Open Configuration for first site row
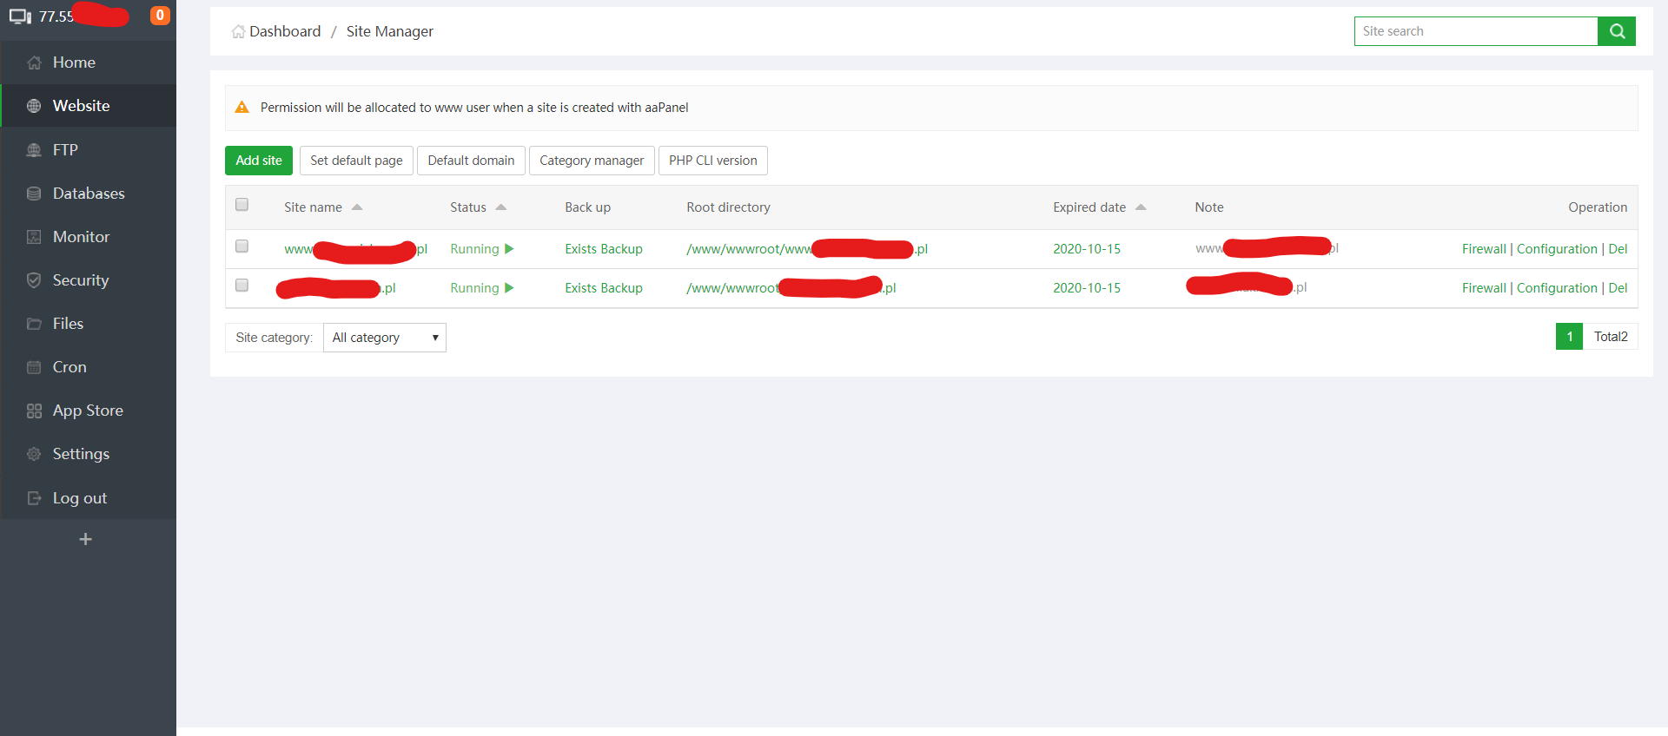The width and height of the screenshot is (1668, 736). 1557,249
